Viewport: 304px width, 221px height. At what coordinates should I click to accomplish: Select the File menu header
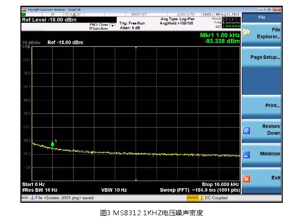point(261,17)
